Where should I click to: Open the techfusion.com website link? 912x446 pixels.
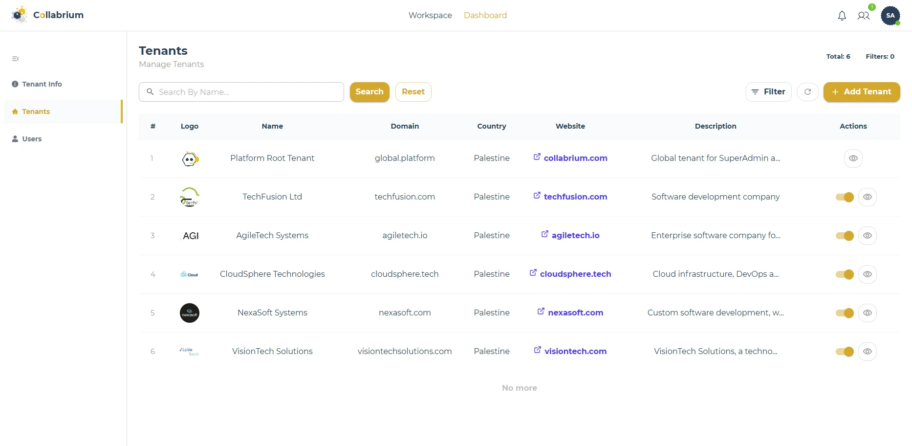point(570,197)
